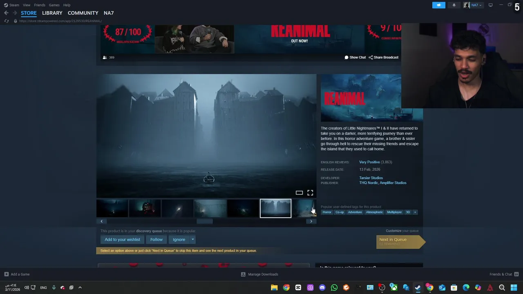523x294 pixels.
Task: Click Share Broadcast
Action: tap(383, 58)
